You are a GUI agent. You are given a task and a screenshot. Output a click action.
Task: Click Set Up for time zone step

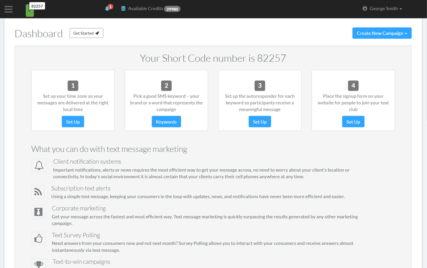(x=73, y=122)
